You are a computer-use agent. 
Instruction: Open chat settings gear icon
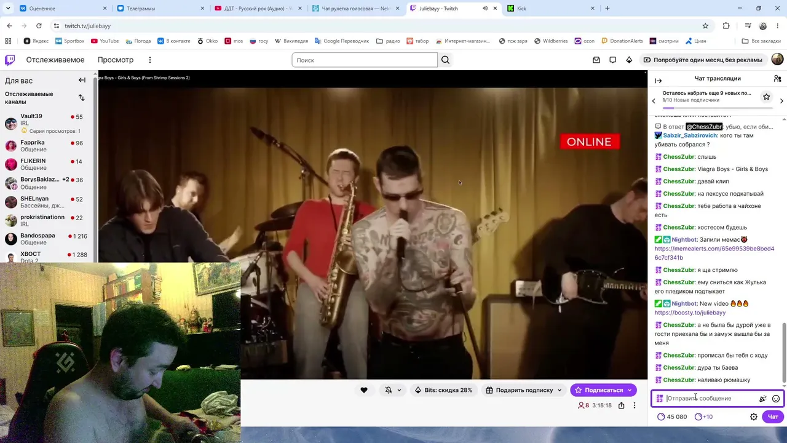[x=754, y=417]
